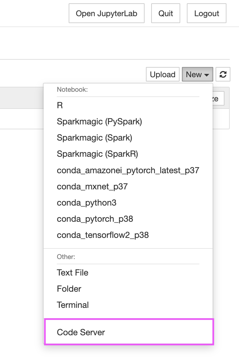Click the refresh notebook list icon
The image size is (239, 359).
click(x=223, y=74)
